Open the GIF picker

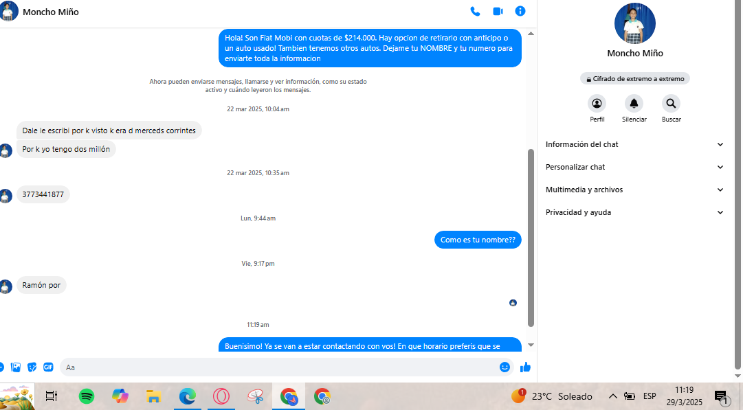point(48,367)
